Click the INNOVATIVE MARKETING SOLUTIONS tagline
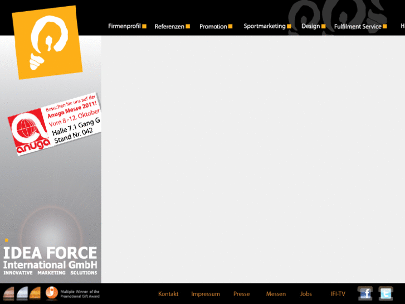Viewport: 405px width, 304px height. (x=50, y=273)
